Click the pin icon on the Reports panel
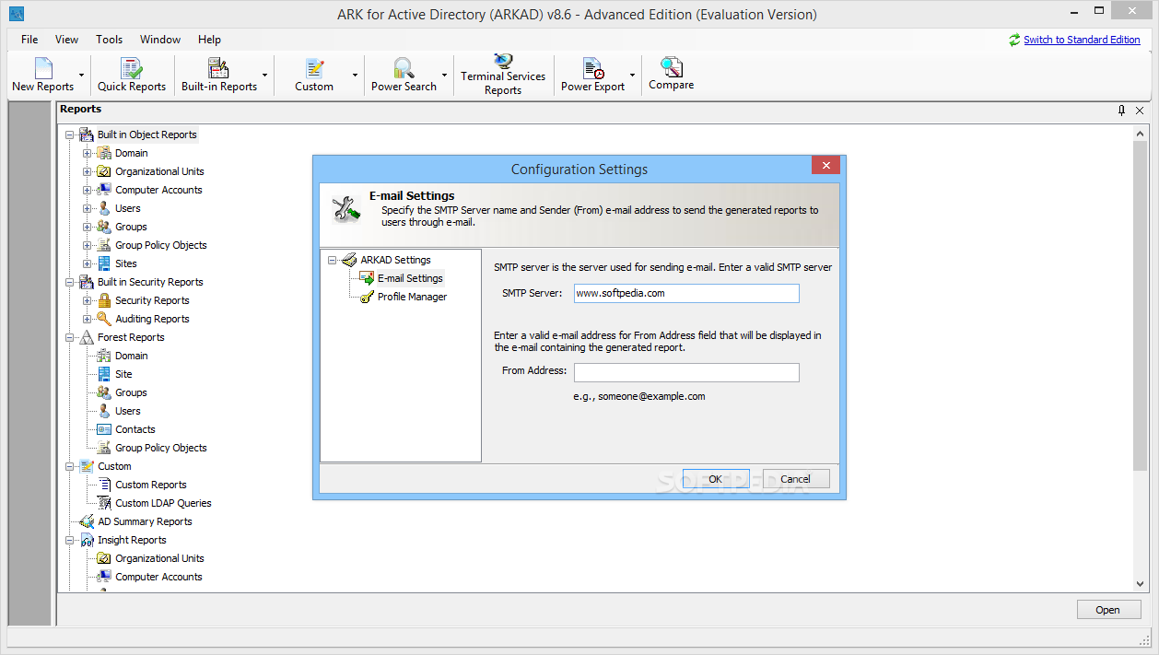 pyautogui.click(x=1121, y=111)
